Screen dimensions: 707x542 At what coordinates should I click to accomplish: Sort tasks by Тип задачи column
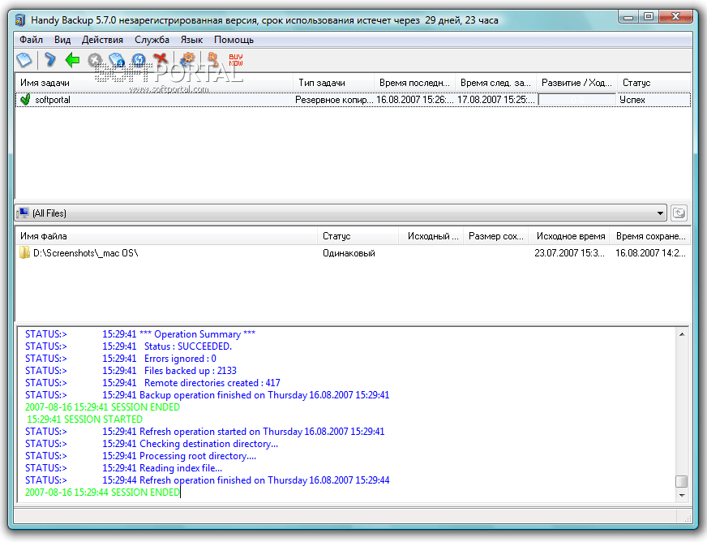334,83
